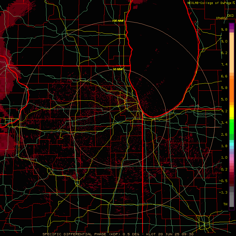Click the -0.5 scale label

[x=223, y=181]
